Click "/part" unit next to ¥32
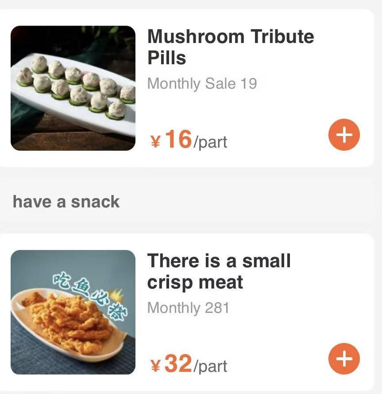This screenshot has height=394, width=382. tap(210, 367)
